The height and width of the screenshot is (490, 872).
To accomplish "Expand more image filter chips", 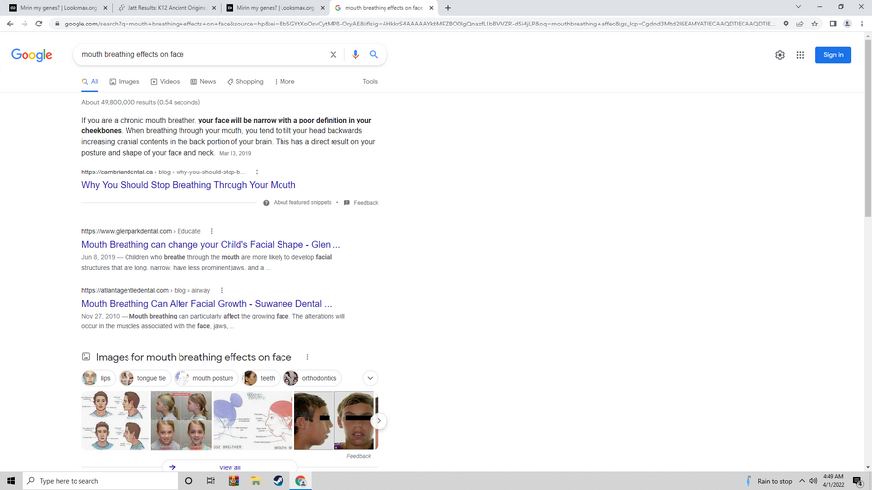I will 370,378.
